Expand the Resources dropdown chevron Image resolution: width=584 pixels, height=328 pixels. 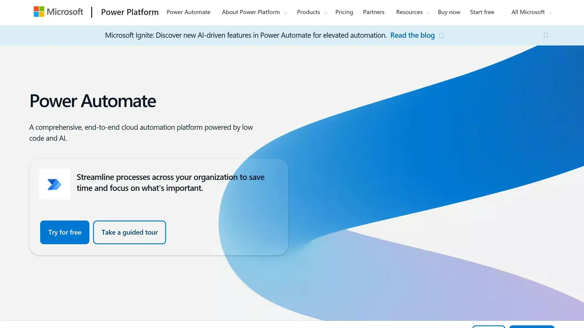click(x=428, y=13)
